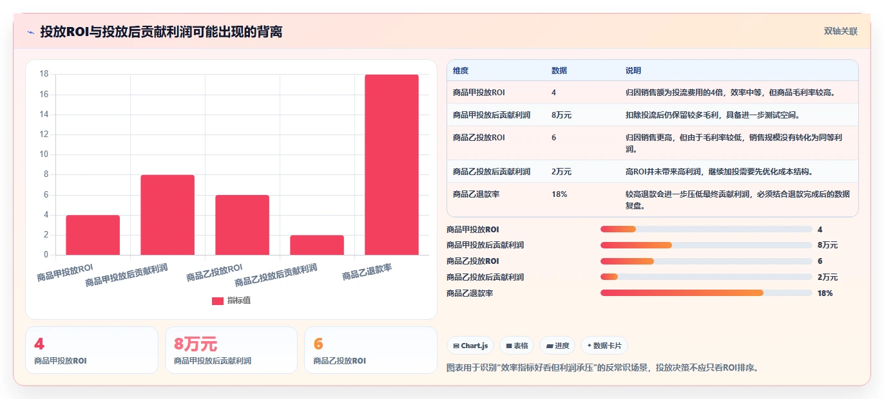The image size is (884, 399).
Task: Click the 8万元 value in table
Action: point(561,115)
